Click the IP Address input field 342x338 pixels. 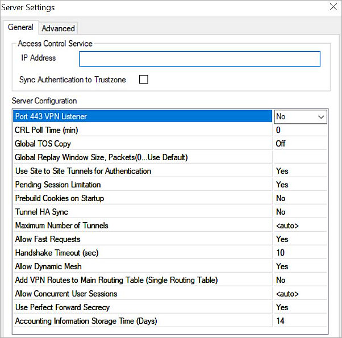click(199, 59)
